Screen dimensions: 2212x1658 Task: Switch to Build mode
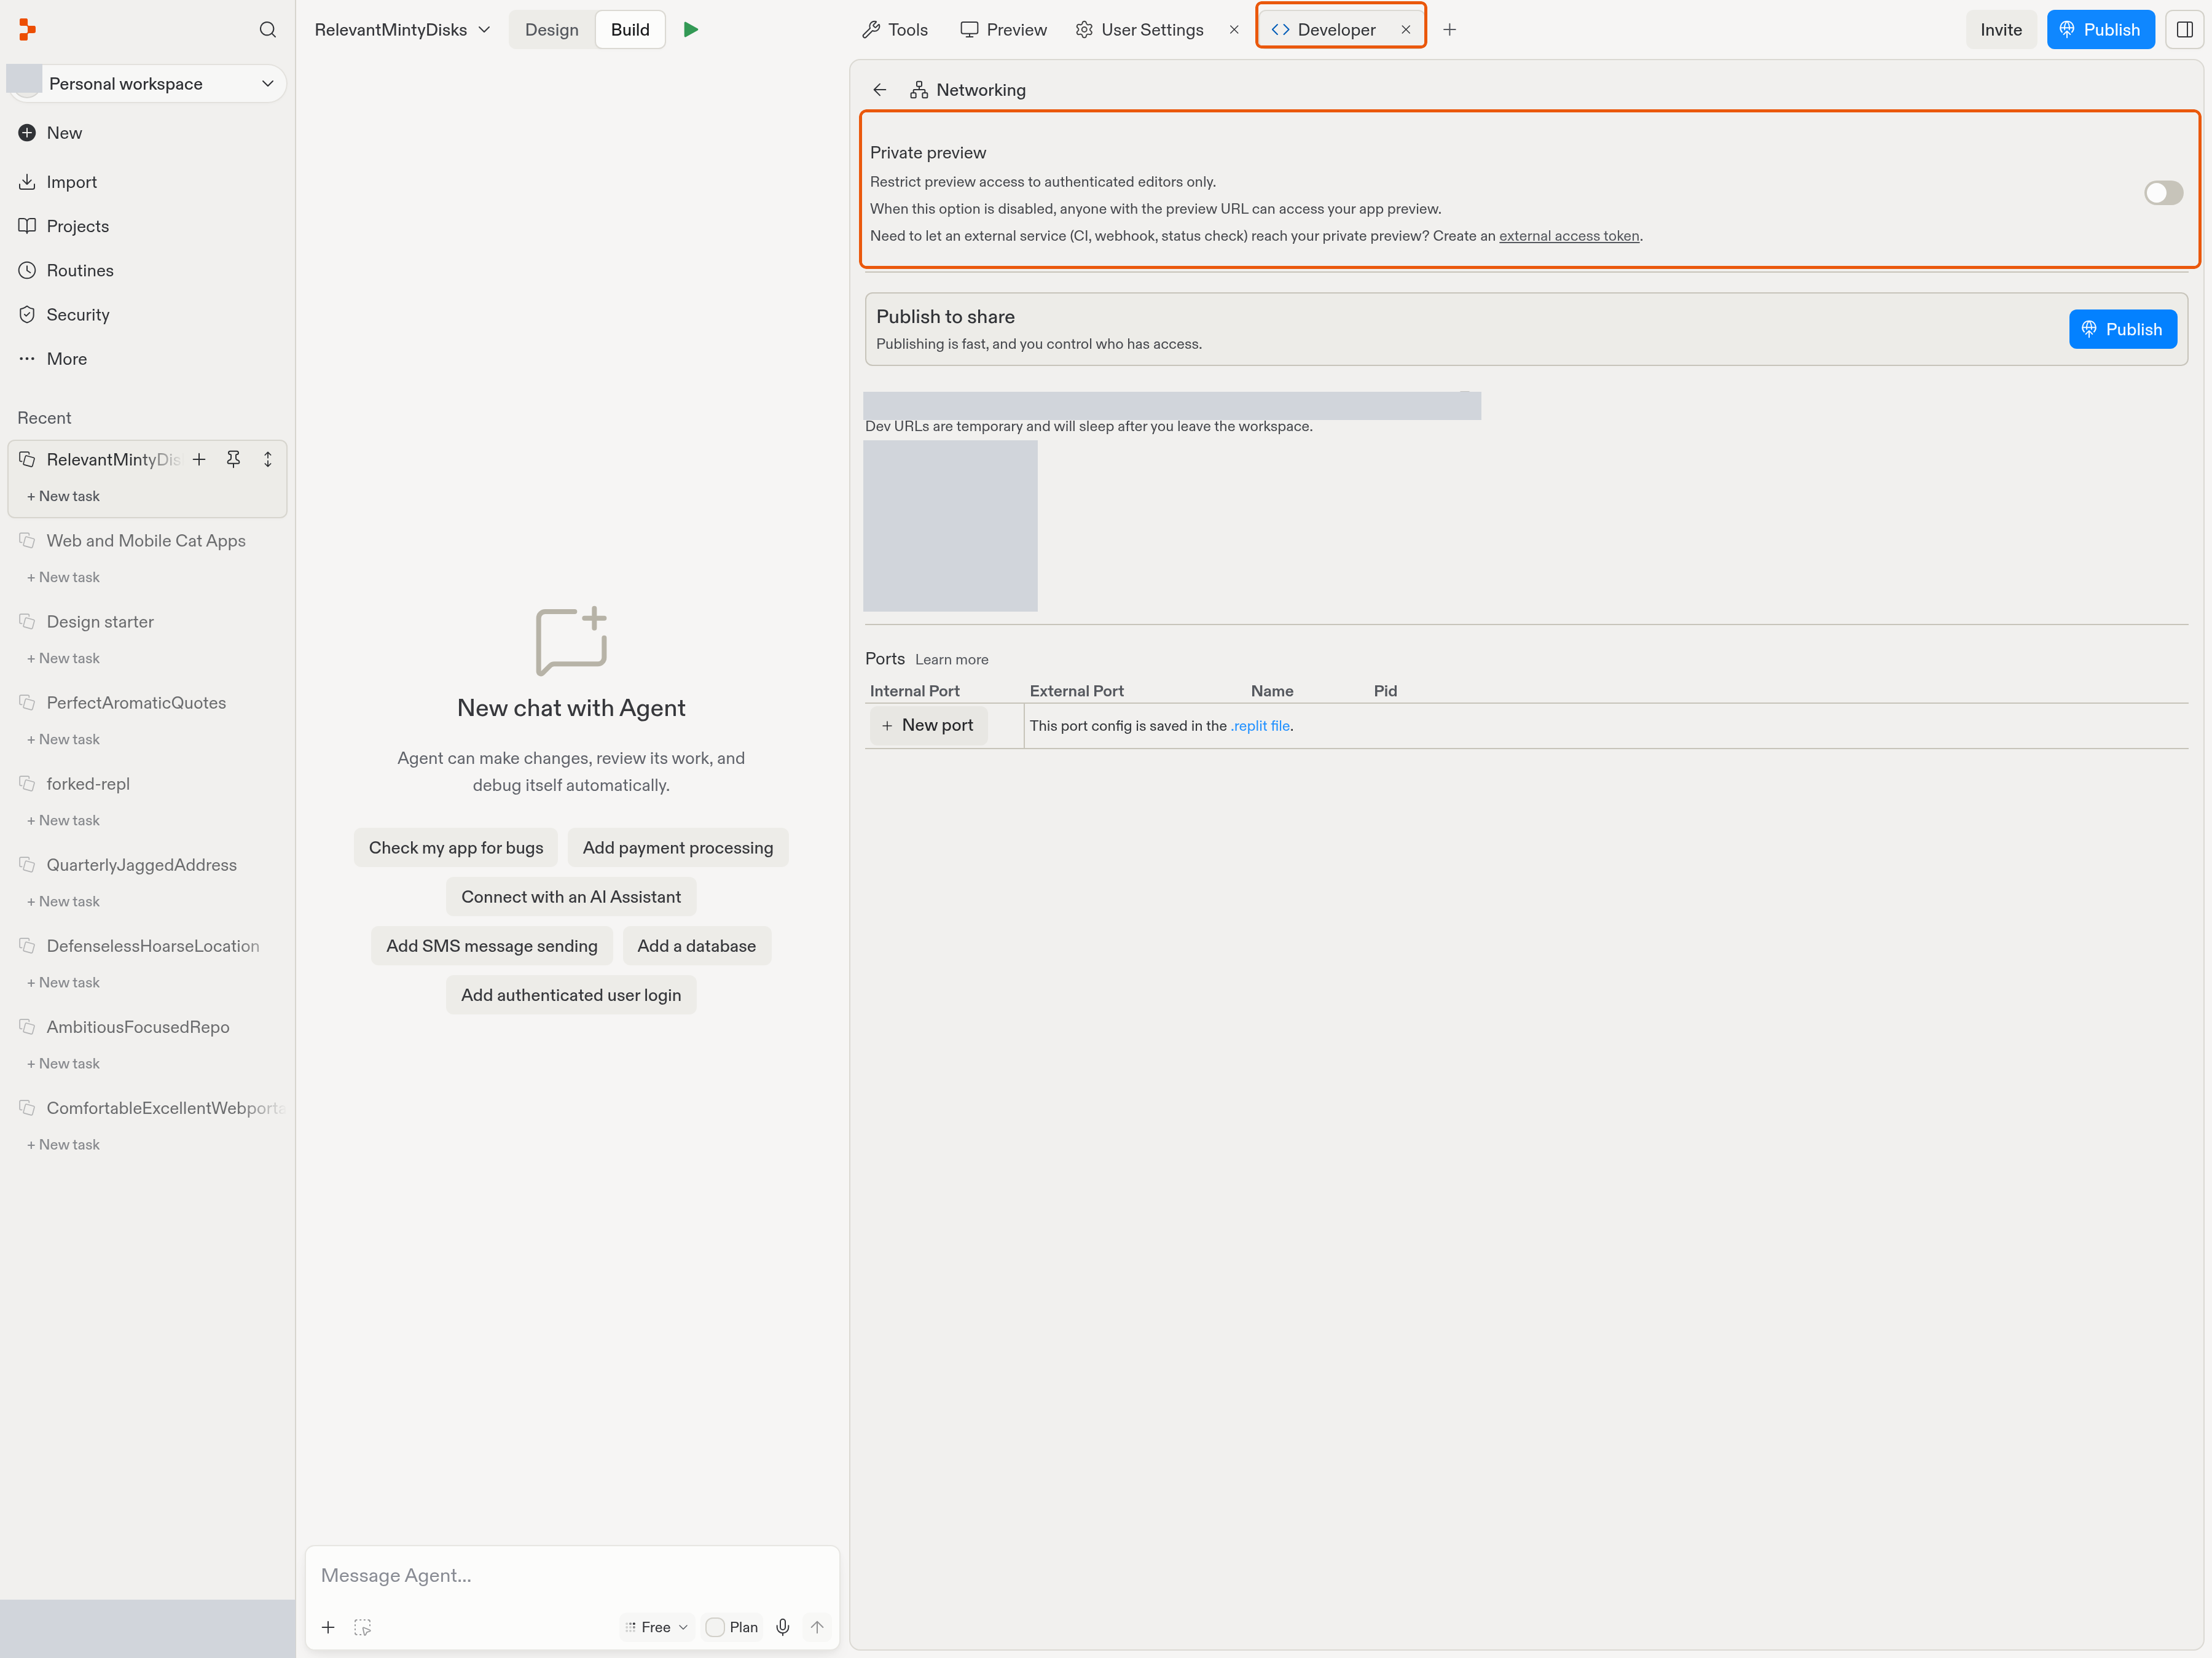pos(630,30)
